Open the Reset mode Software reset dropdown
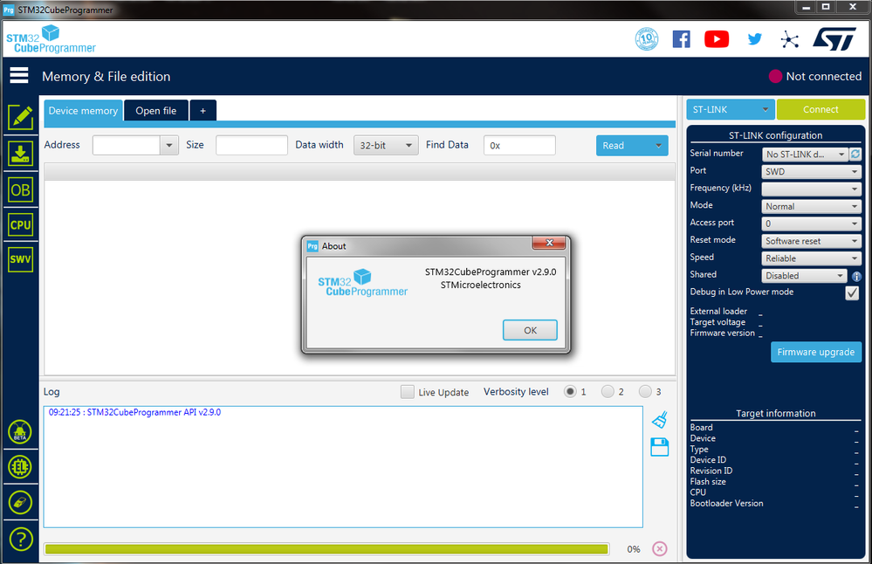Image resolution: width=872 pixels, height=564 pixels. coord(812,241)
